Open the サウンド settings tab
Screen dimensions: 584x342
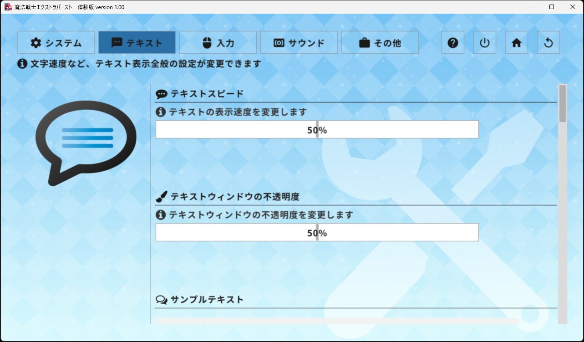click(x=299, y=43)
